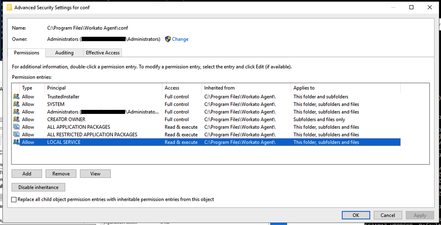Click Allow in the CREATOR OWNER row

click(28, 119)
